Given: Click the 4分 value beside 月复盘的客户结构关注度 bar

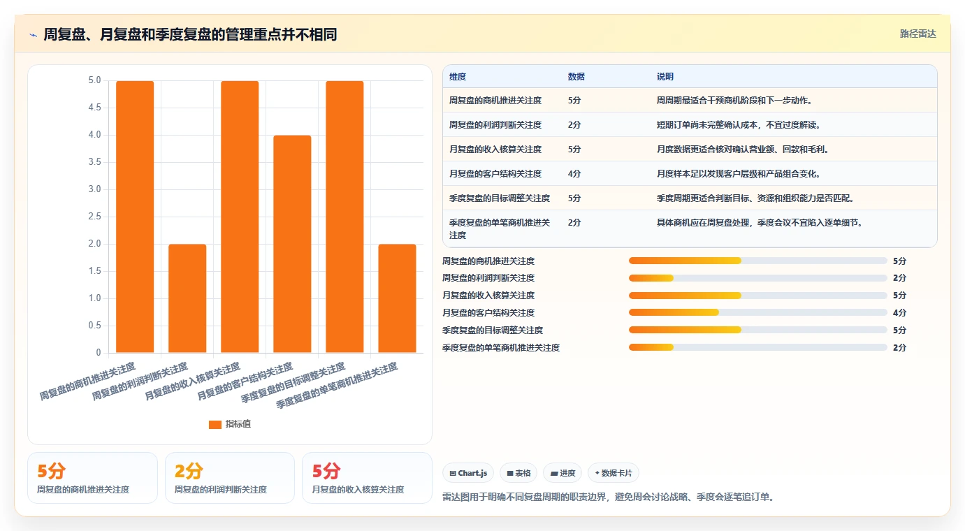Looking at the screenshot, I should coord(899,312).
